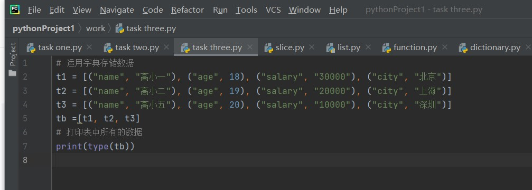This screenshot has width=532, height=190.
Task: Open the Refactor menu
Action: [x=188, y=10]
